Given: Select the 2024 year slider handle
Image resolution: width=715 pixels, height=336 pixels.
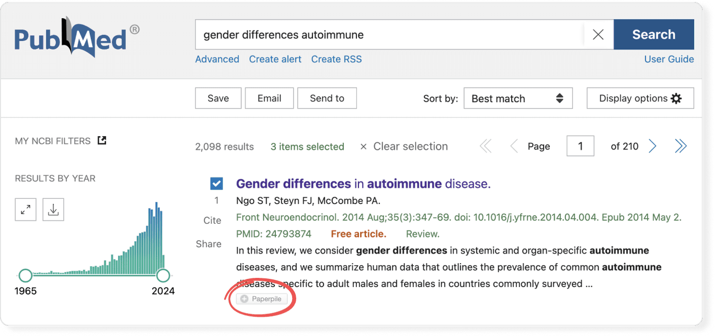Looking at the screenshot, I should click(x=163, y=275).
